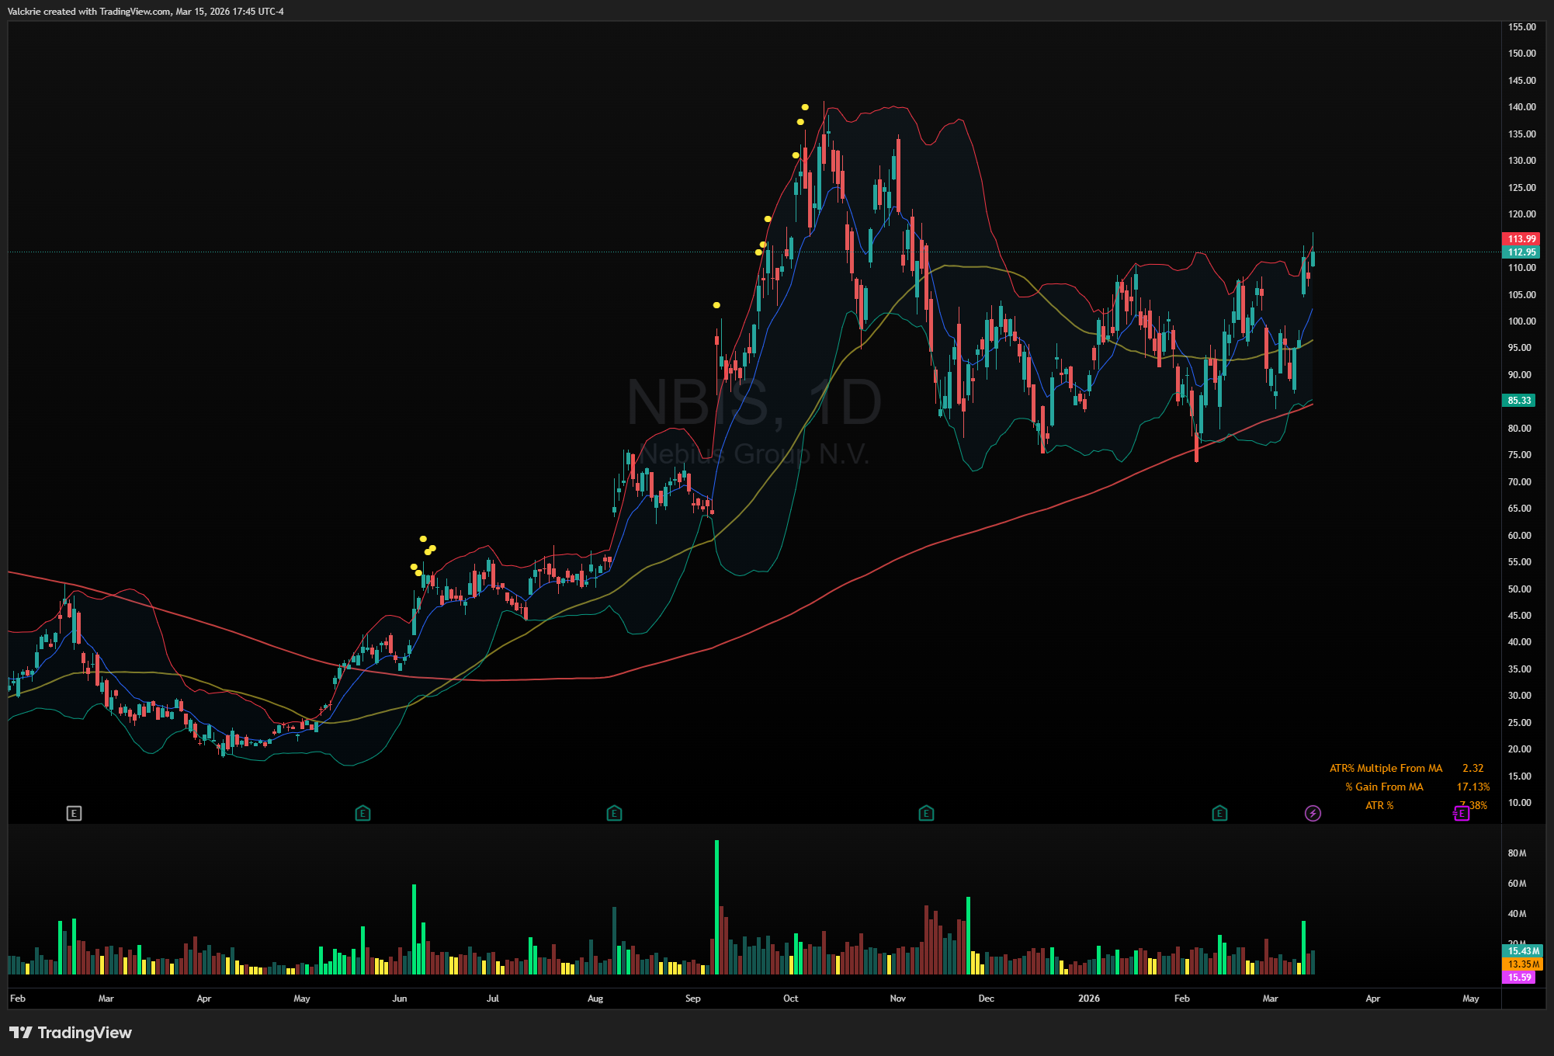Open the green earnings marker near June
Image resolution: width=1554 pixels, height=1056 pixels.
pos(362,813)
